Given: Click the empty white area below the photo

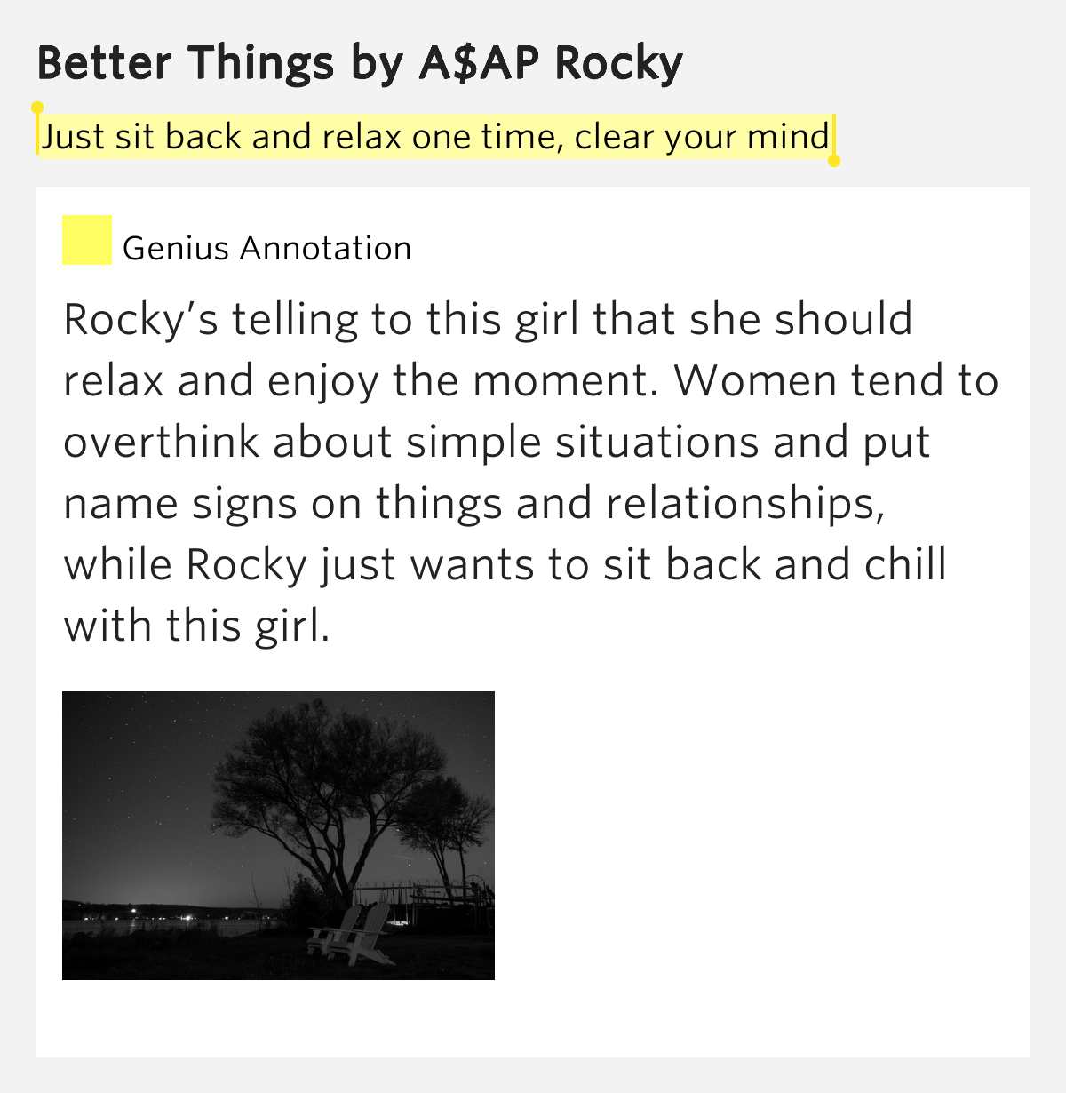Looking at the screenshot, I should pyautogui.click(x=533, y=1020).
